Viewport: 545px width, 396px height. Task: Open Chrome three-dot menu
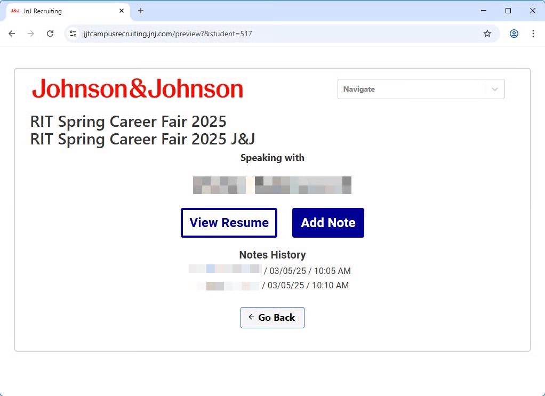click(x=533, y=34)
